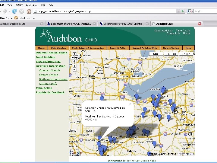Switch map to Map view
This screenshot has height=163, width=217.
pos(156,54)
